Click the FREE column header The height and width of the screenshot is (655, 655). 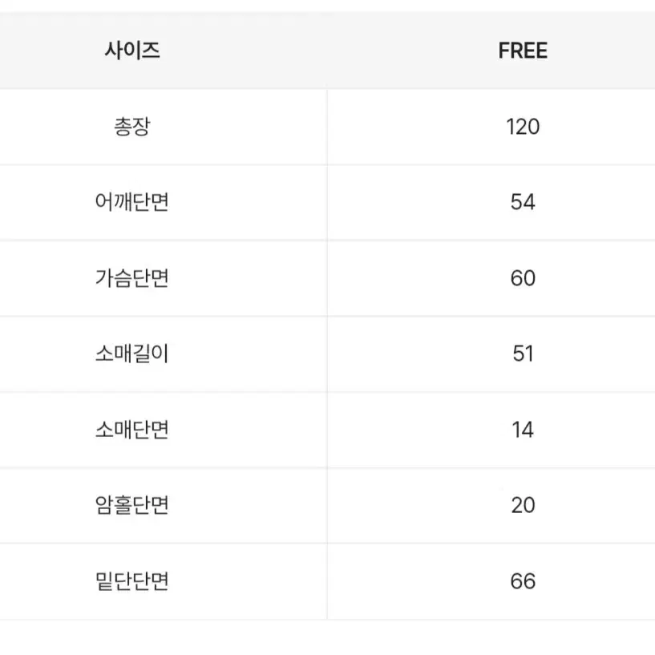[523, 51]
